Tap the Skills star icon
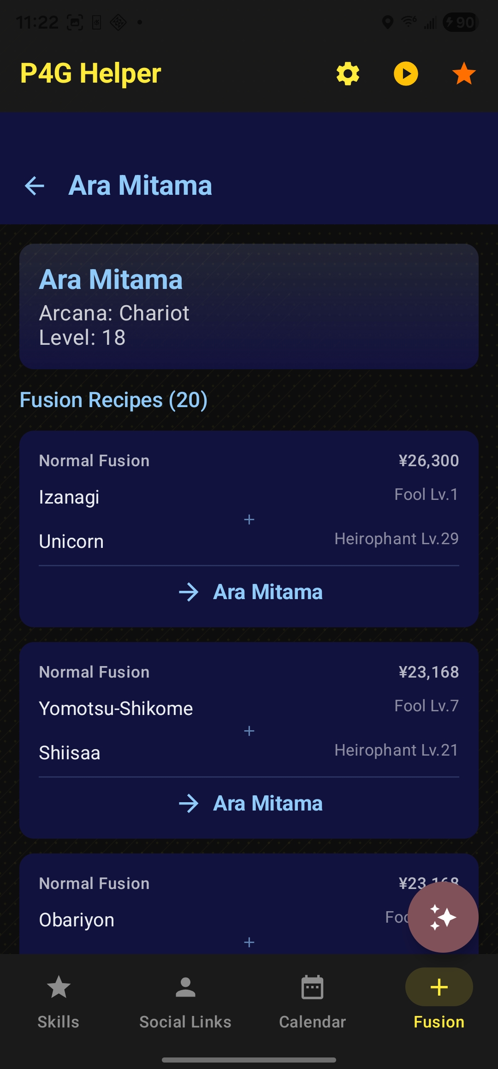Viewport: 498px width, 1069px height. point(59,987)
